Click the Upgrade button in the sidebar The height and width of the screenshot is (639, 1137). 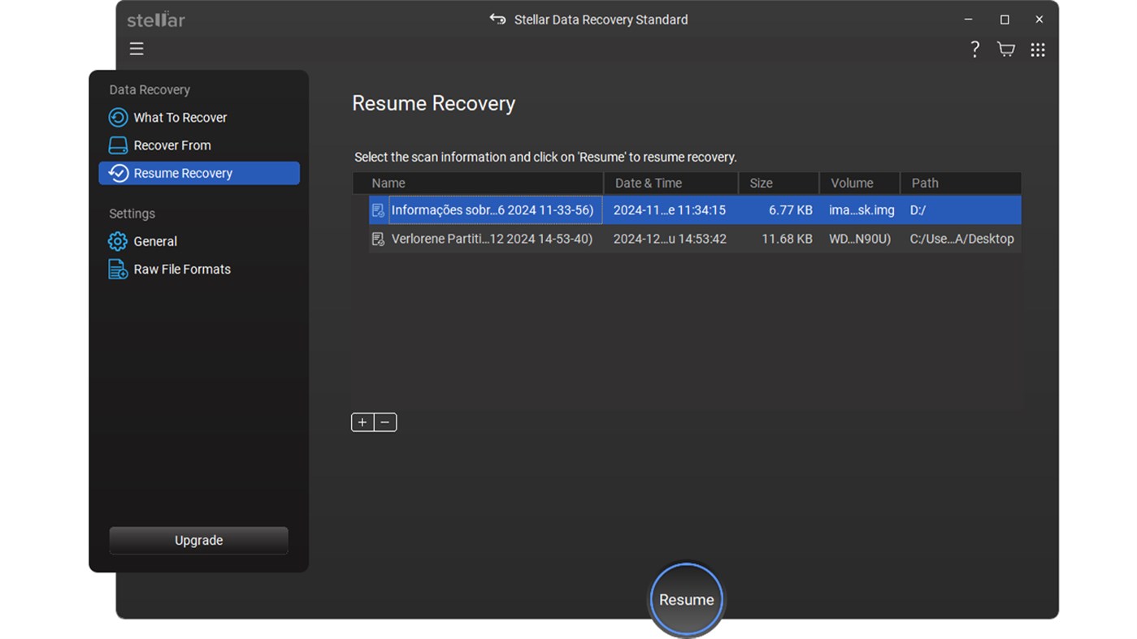pyautogui.click(x=198, y=540)
